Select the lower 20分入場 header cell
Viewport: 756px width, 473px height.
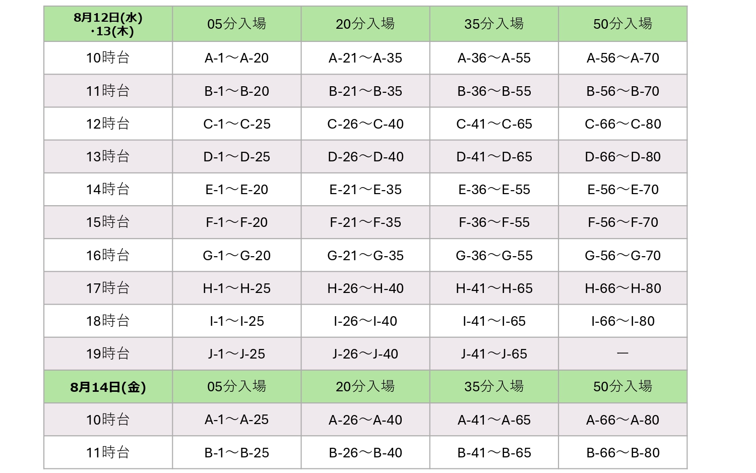click(365, 387)
